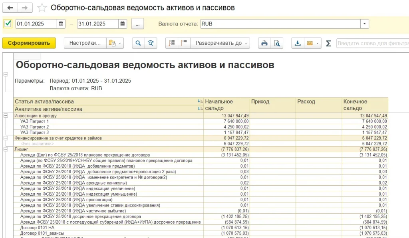Open print preview
This screenshot has height=238, width=409.
pyautogui.click(x=276, y=43)
